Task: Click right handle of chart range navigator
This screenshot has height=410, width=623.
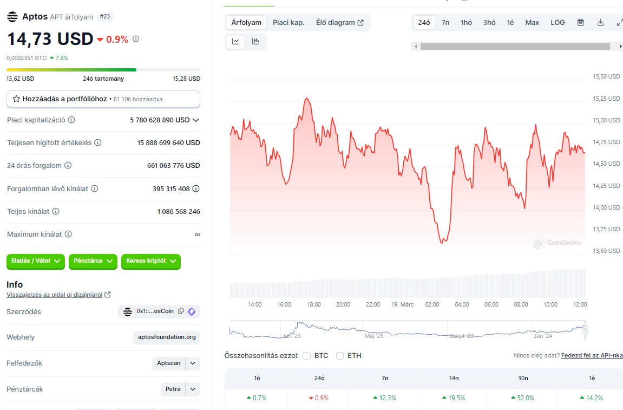Action: [x=585, y=330]
